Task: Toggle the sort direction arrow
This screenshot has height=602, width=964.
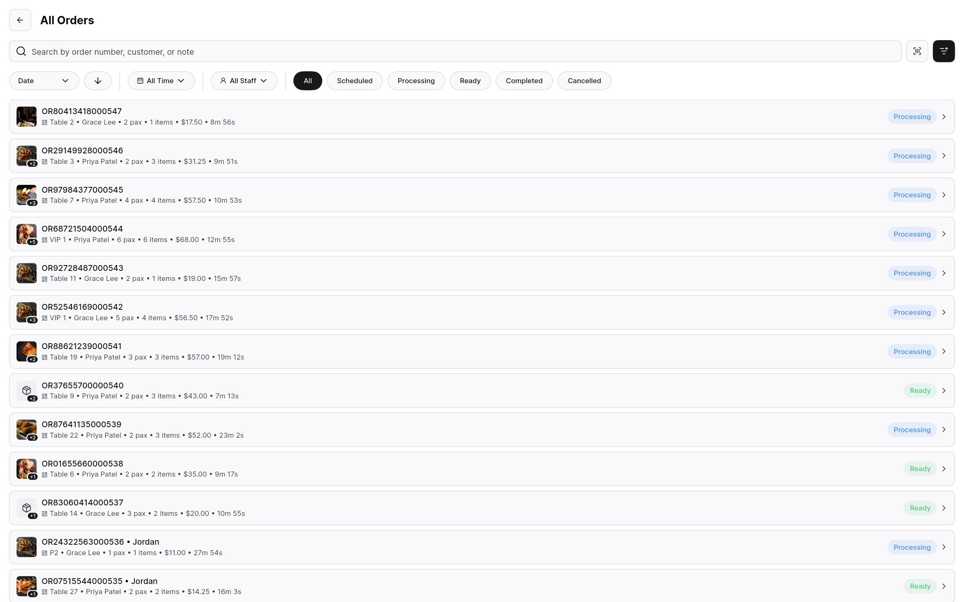Action: (x=98, y=81)
